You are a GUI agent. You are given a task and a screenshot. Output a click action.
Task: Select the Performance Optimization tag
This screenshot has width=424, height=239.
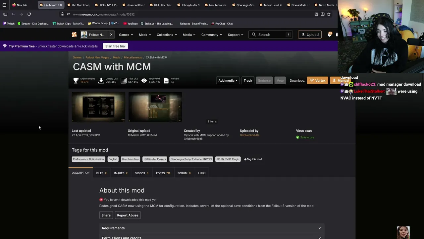point(88,159)
